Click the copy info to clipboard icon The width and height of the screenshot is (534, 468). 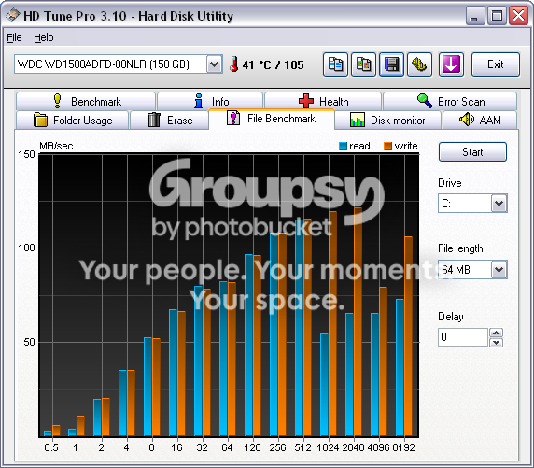click(335, 64)
